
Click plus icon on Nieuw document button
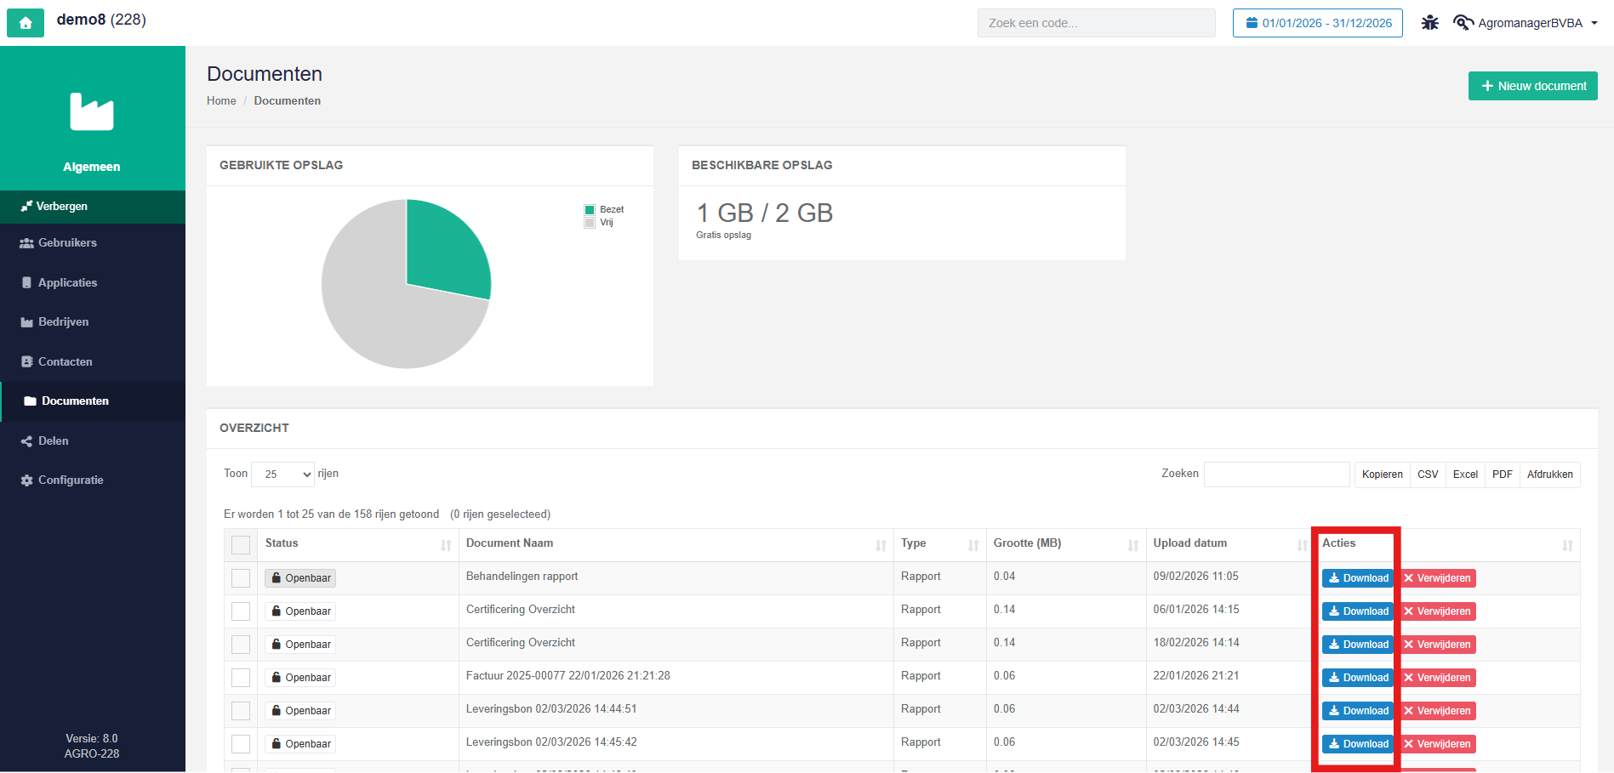tap(1487, 86)
